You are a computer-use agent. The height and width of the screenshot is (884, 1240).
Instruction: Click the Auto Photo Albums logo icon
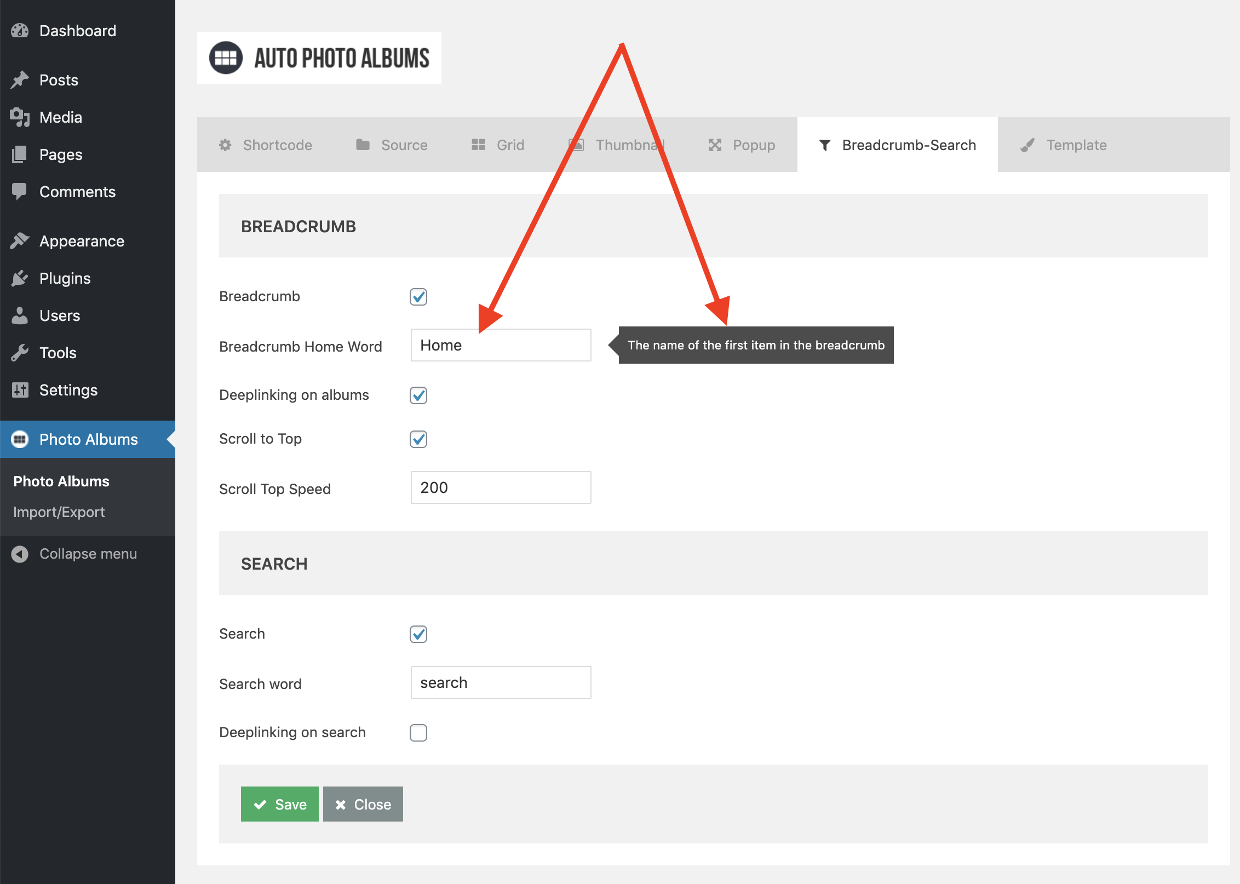226,58
